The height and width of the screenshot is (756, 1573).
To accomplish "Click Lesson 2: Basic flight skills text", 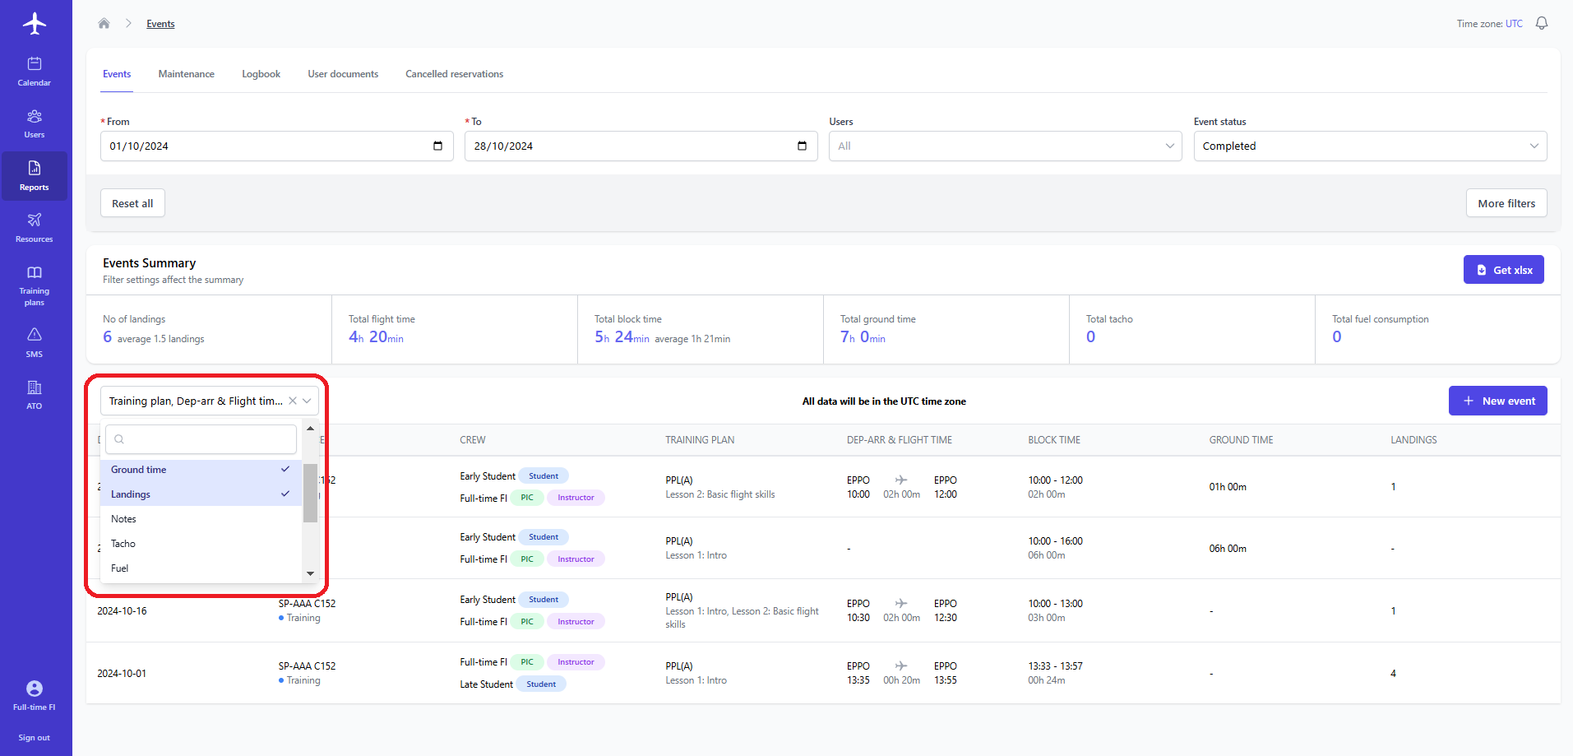I will 720,494.
